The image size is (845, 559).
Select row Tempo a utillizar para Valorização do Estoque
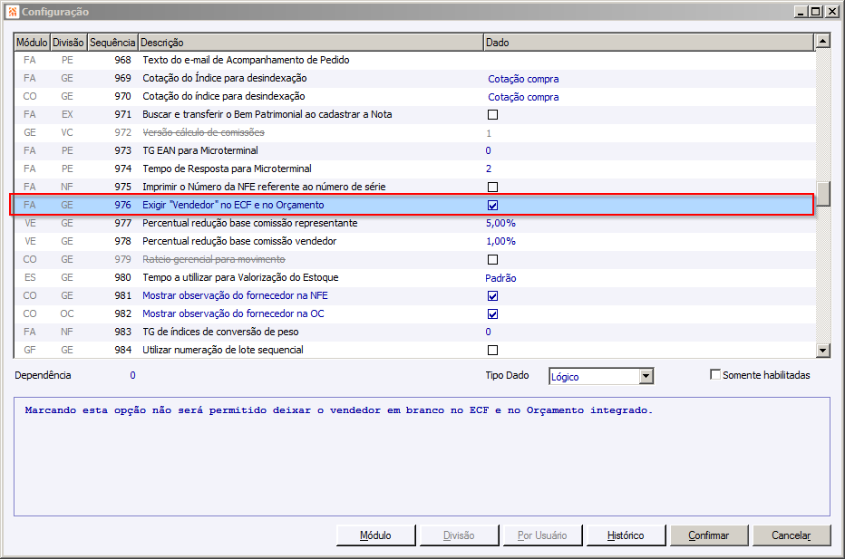pos(413,278)
